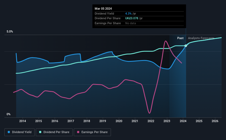Toggle the Dividend Per Share legend button
The image size is (226, 140).
pos(54,132)
